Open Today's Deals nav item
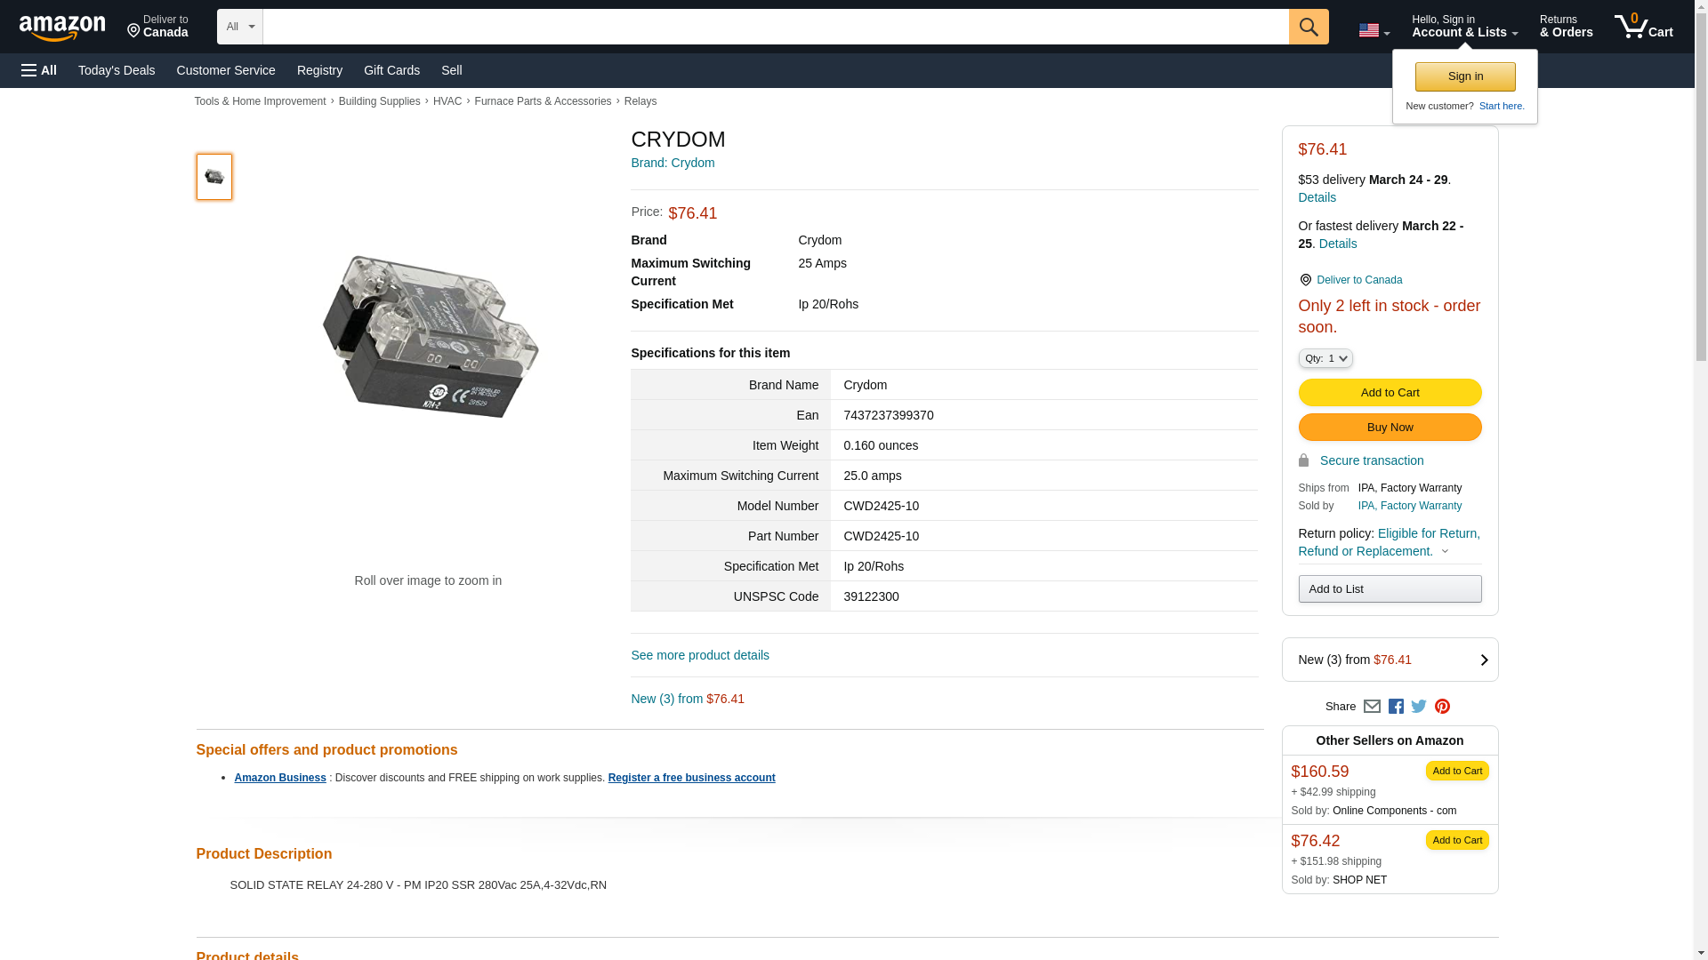 [117, 70]
